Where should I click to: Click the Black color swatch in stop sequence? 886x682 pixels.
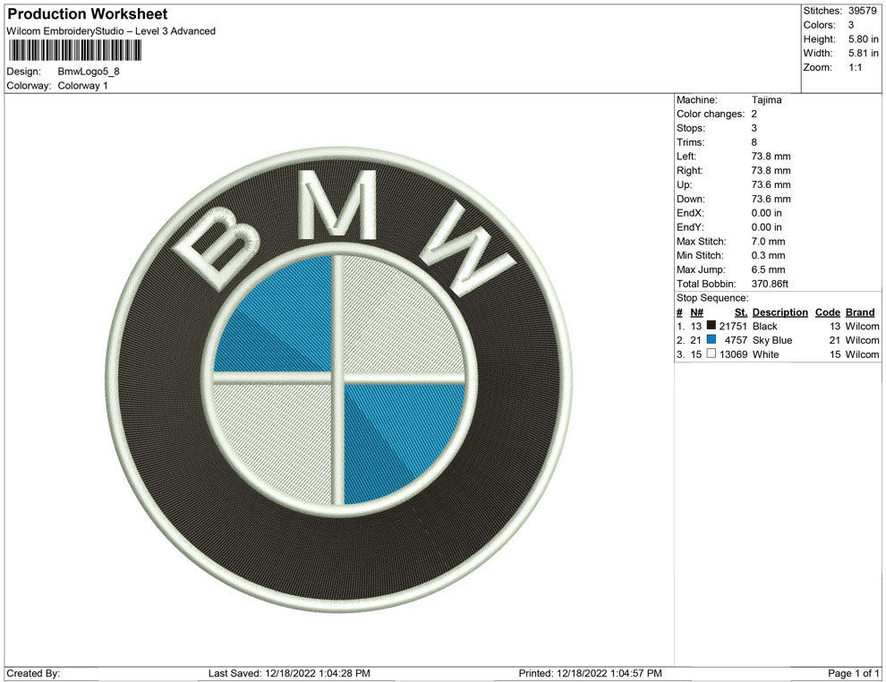click(711, 326)
